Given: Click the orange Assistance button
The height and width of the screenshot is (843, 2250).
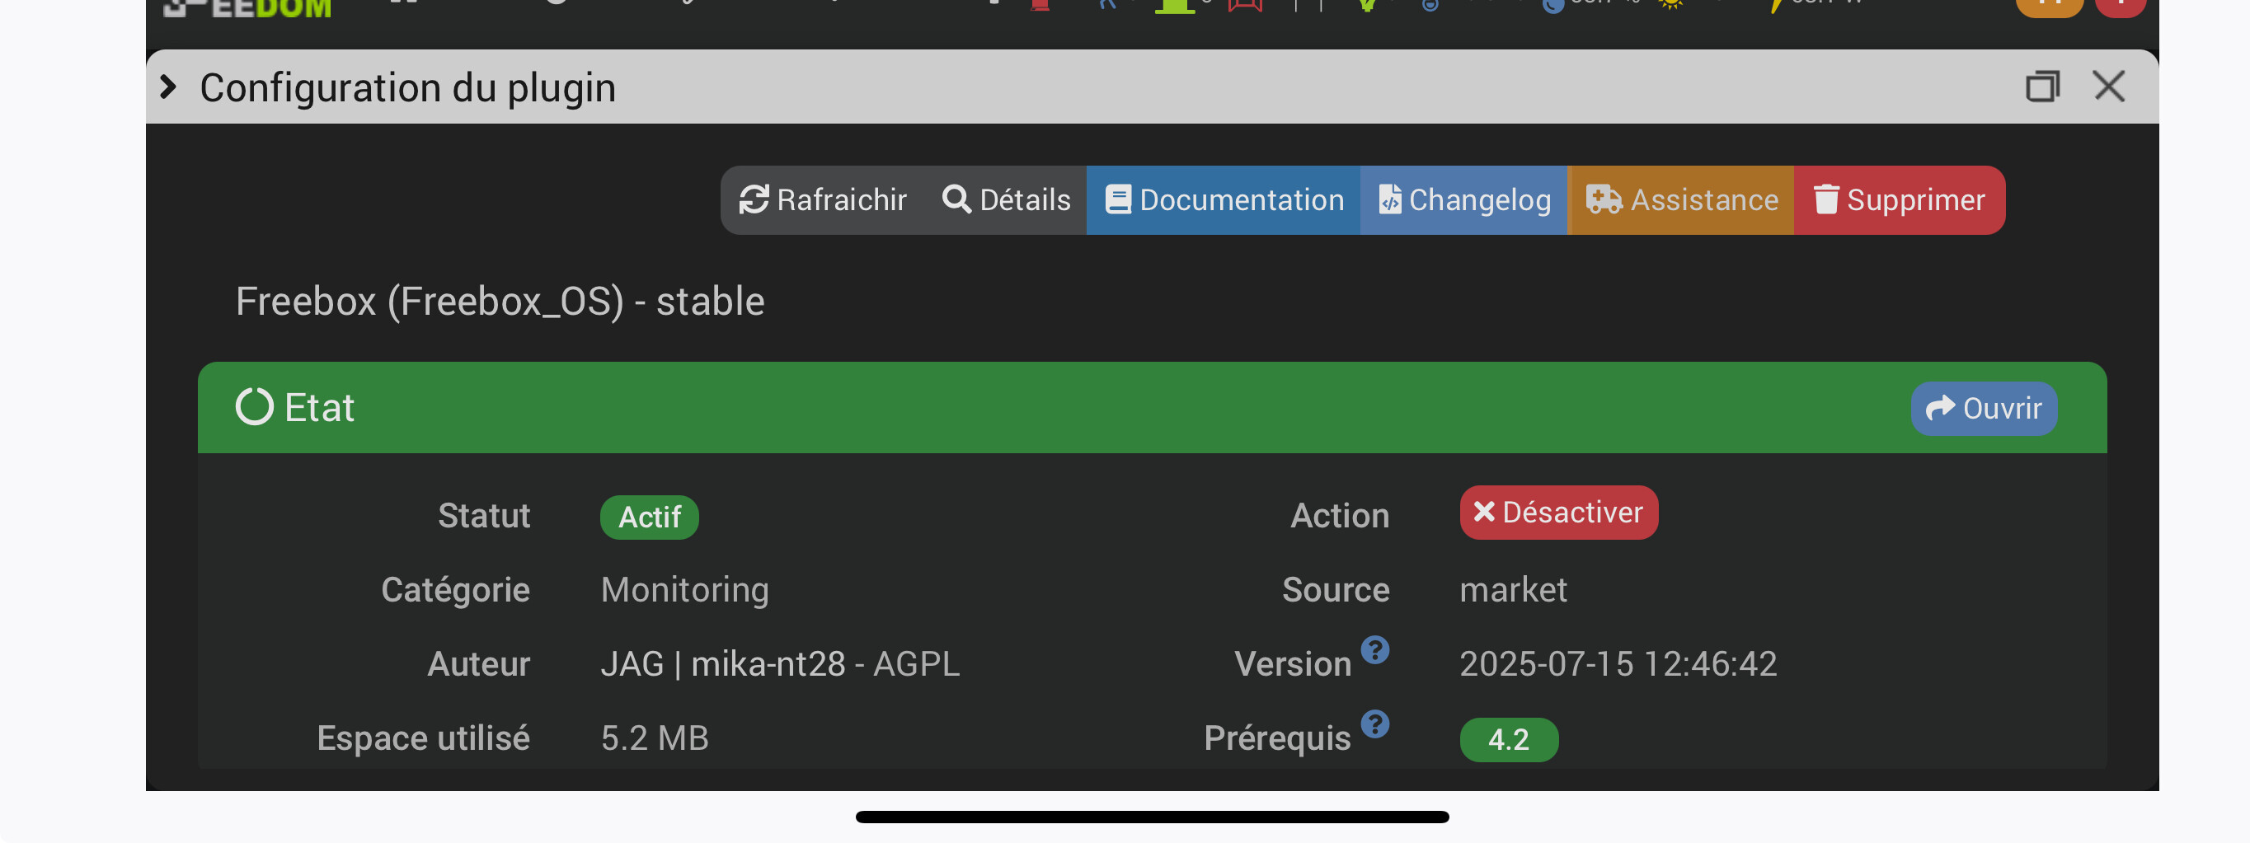Looking at the screenshot, I should [x=1681, y=200].
